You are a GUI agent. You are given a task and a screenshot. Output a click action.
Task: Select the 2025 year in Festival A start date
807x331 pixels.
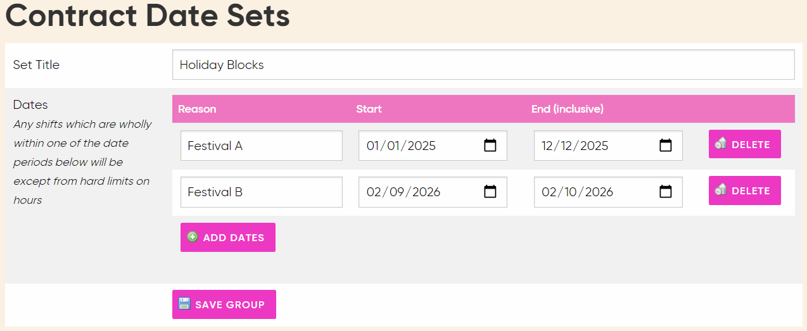tap(421, 146)
